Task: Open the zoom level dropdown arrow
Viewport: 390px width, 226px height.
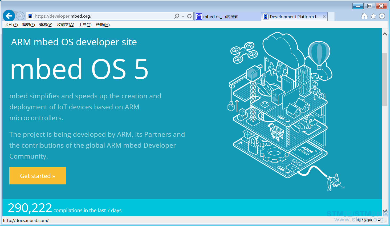Action: (x=379, y=220)
